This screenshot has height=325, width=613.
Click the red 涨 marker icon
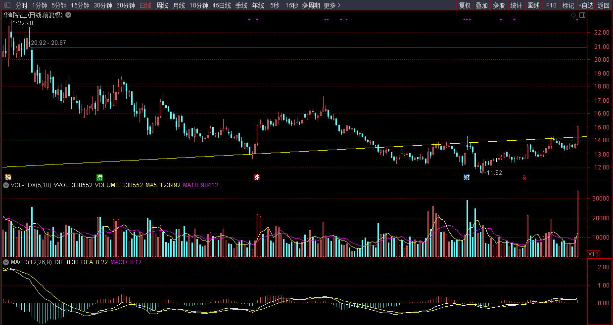(257, 177)
